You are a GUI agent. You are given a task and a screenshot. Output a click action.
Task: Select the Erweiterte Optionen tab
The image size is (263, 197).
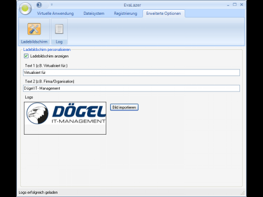(163, 14)
